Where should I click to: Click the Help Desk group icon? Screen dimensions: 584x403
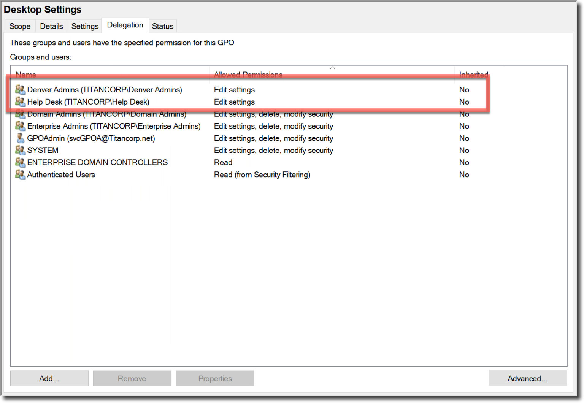[20, 102]
